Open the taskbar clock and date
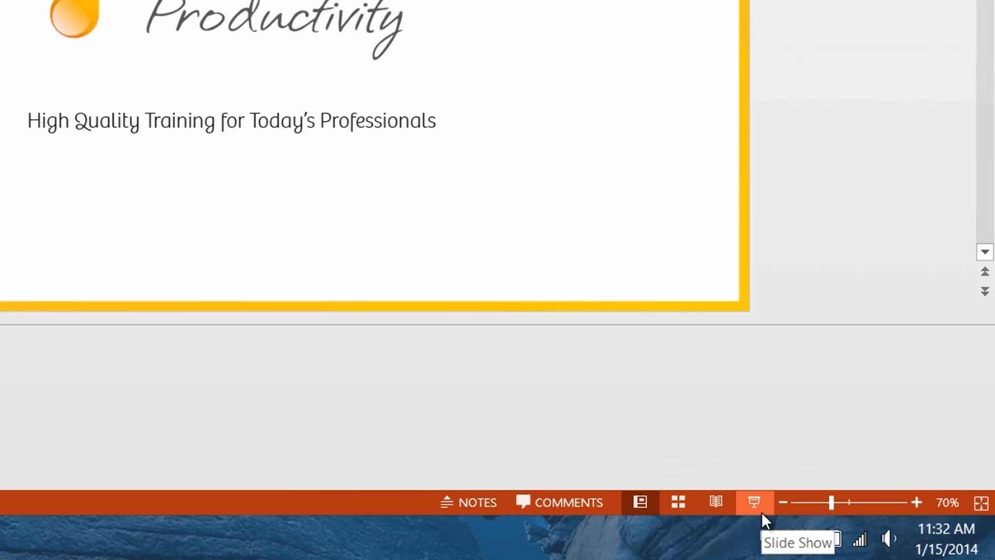Image resolution: width=995 pixels, height=560 pixels. 946,539
